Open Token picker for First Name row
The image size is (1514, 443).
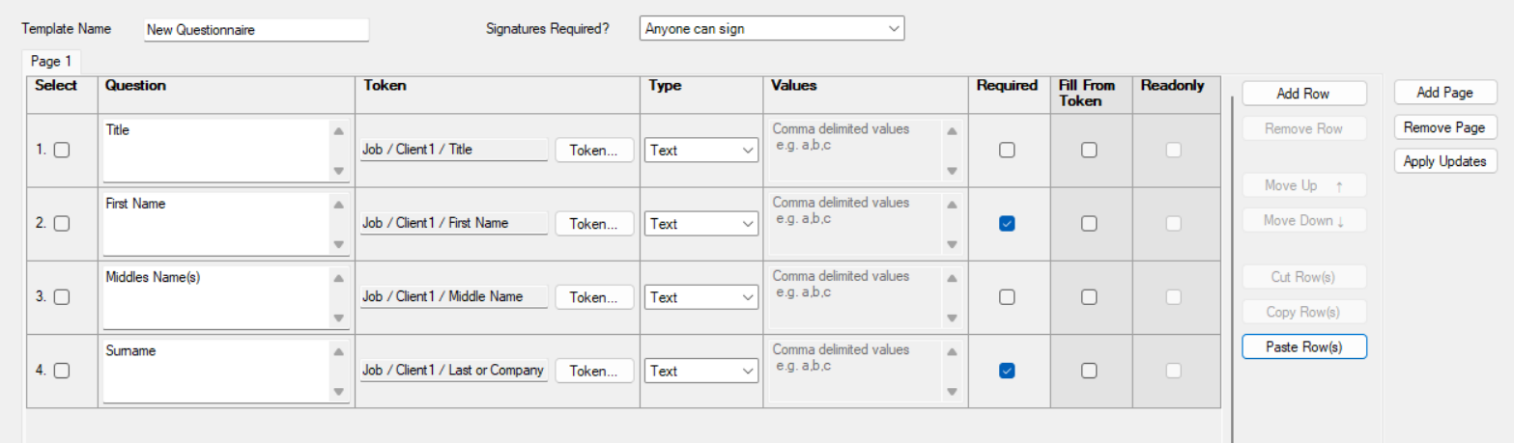click(593, 224)
